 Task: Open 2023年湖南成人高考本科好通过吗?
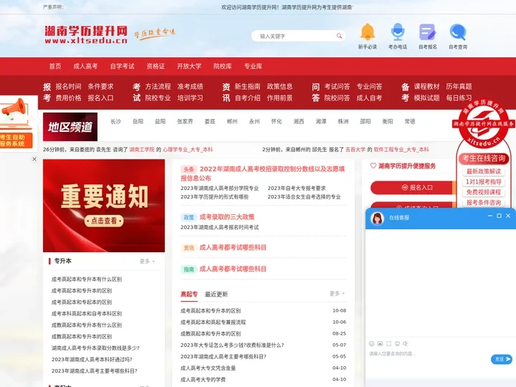(92, 359)
